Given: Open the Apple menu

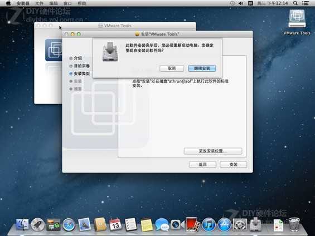Looking at the screenshot, I should point(8,3).
